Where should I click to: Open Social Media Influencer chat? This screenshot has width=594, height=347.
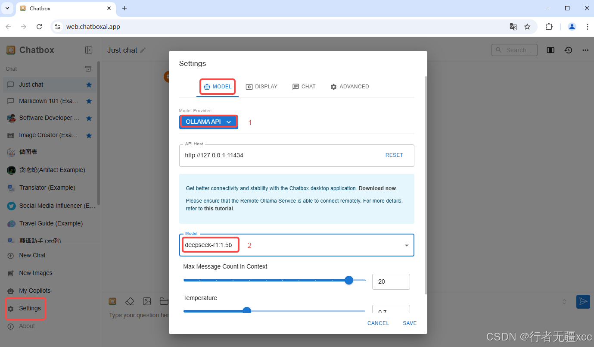pos(50,206)
